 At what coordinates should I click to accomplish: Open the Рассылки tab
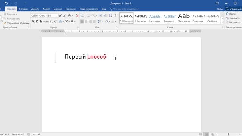click(71, 9)
